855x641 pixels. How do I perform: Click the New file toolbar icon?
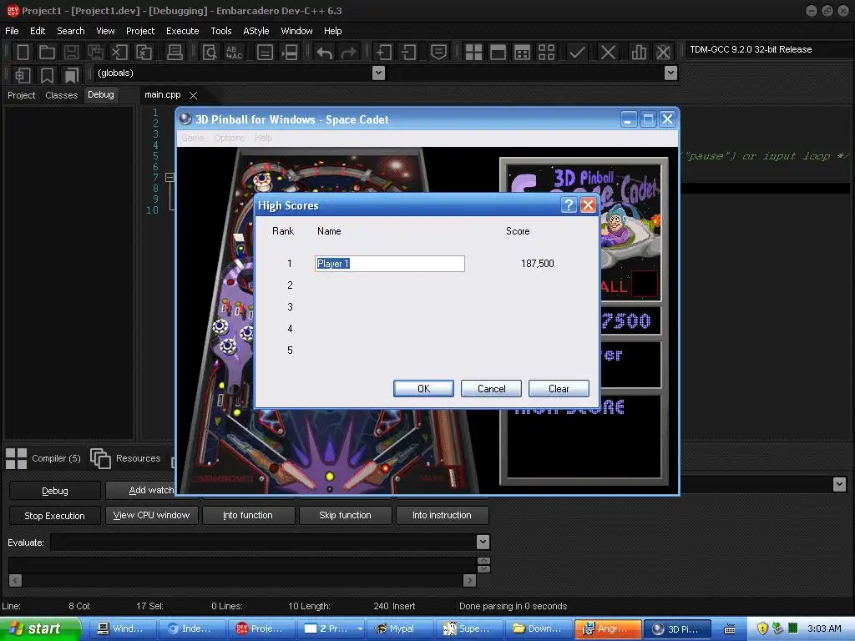click(x=23, y=53)
